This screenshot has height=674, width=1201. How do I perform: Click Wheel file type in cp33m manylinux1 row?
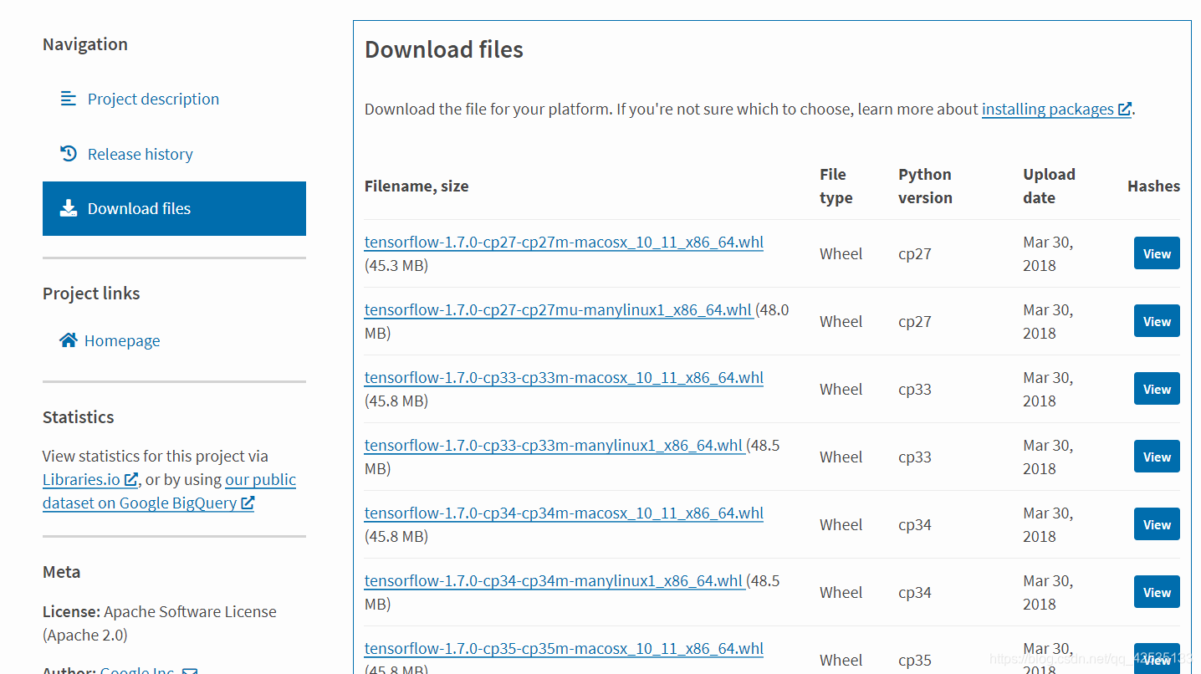(x=841, y=457)
